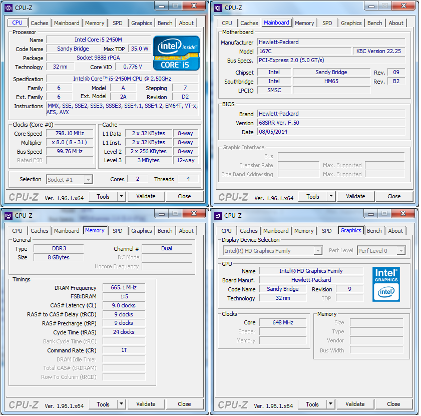Open SPD tab in Memory window
421x416 pixels.
[117, 231]
